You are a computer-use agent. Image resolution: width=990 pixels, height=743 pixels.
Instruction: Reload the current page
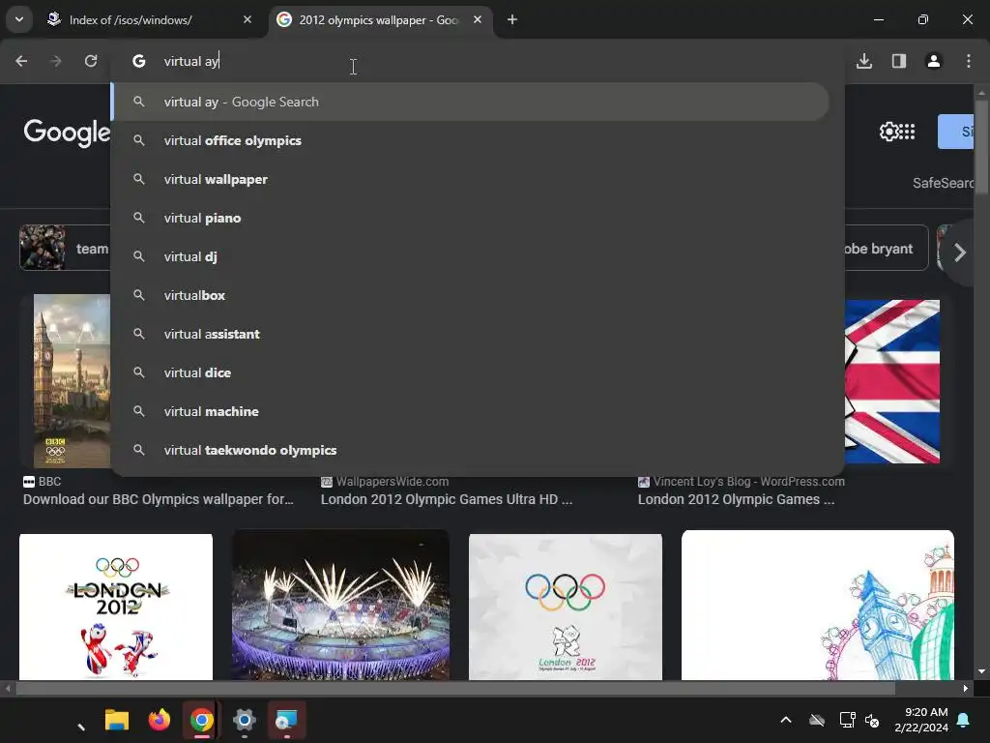pyautogui.click(x=91, y=61)
